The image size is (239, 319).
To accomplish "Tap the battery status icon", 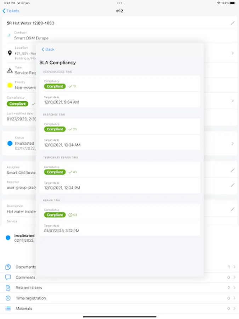I will [233, 3].
